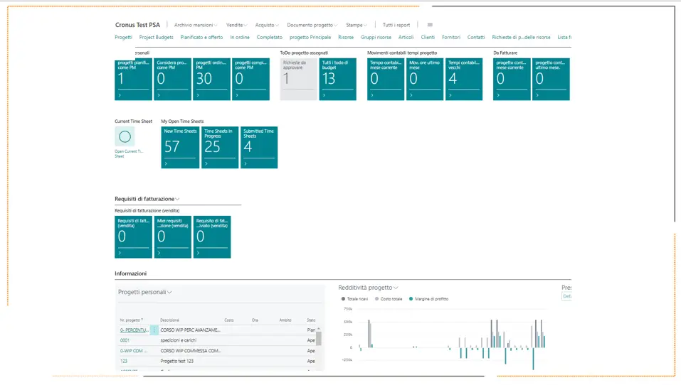Open the Current Time Sheet circle icon
The image size is (681, 385).
125,136
